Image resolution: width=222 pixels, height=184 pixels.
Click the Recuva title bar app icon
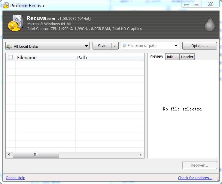pos(5,6)
